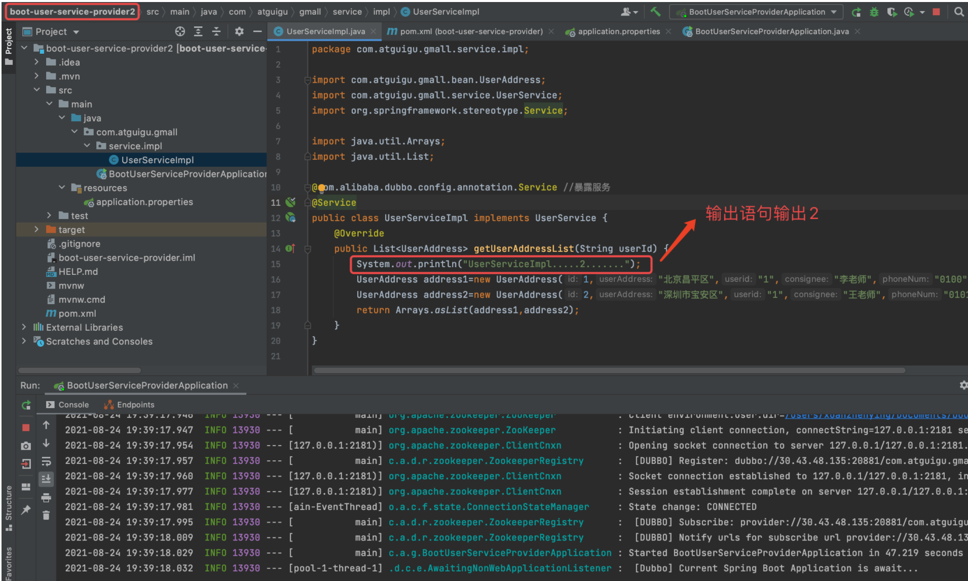Toggle soft-wrap in console
968x581 pixels.
[x=46, y=461]
